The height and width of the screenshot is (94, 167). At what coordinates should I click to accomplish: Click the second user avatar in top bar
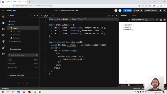tap(120, 10)
